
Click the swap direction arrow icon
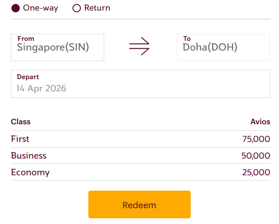(x=139, y=46)
